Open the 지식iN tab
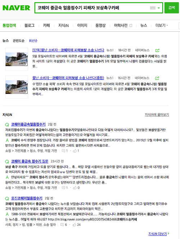Viewport: 180px width, 239px height. (x=63, y=26)
